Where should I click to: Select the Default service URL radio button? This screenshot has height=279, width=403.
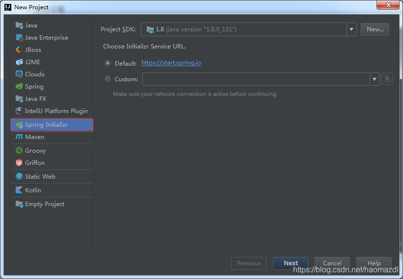coord(107,63)
